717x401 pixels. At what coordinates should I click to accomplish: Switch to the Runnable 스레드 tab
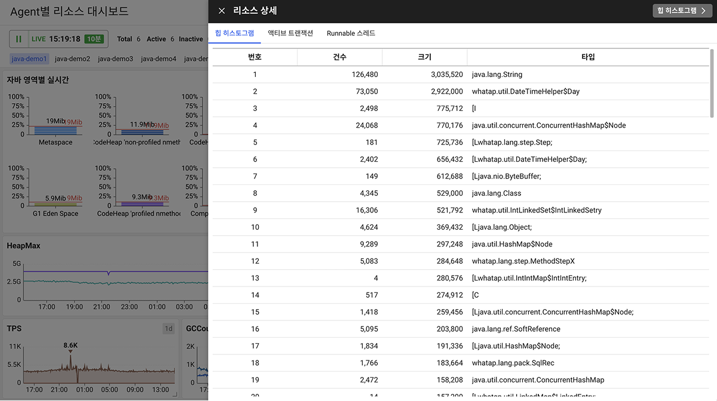pos(351,33)
